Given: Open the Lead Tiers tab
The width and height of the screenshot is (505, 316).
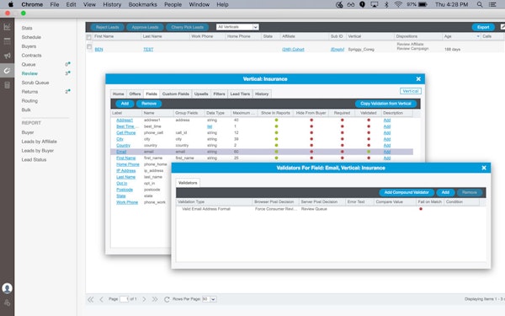Looking at the screenshot, I should pos(240,94).
